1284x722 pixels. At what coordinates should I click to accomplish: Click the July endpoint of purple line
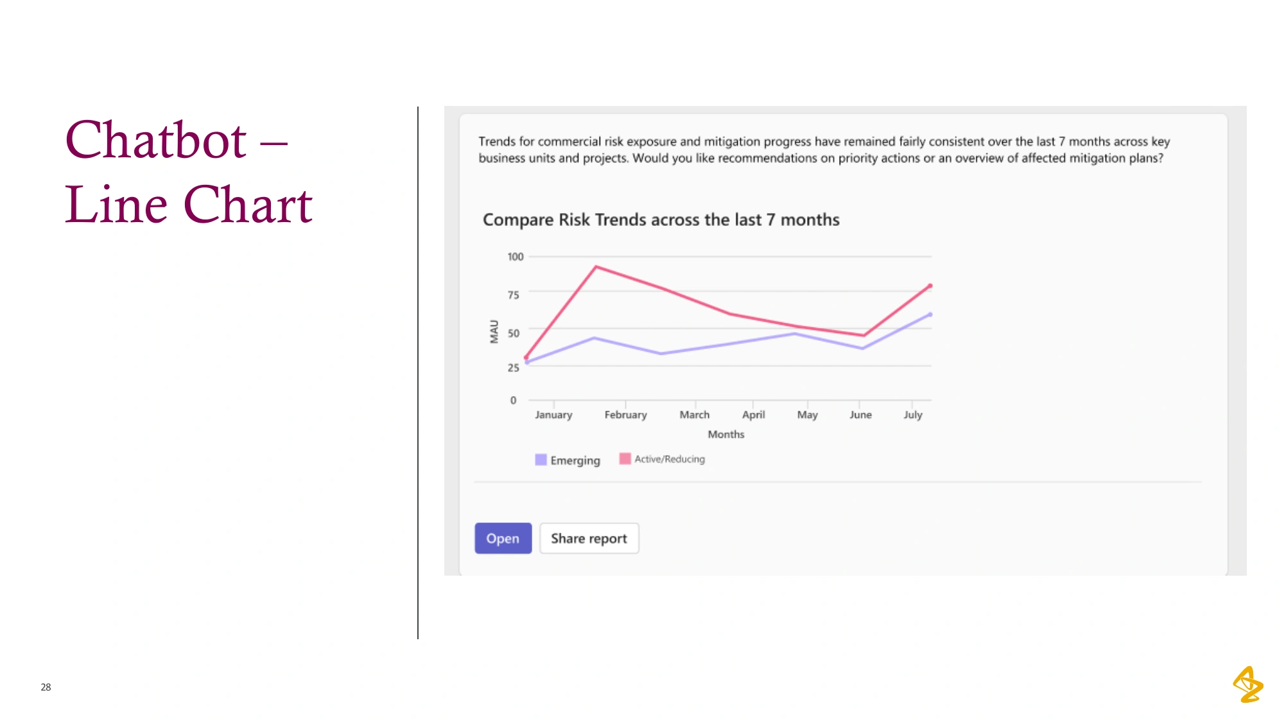point(930,314)
